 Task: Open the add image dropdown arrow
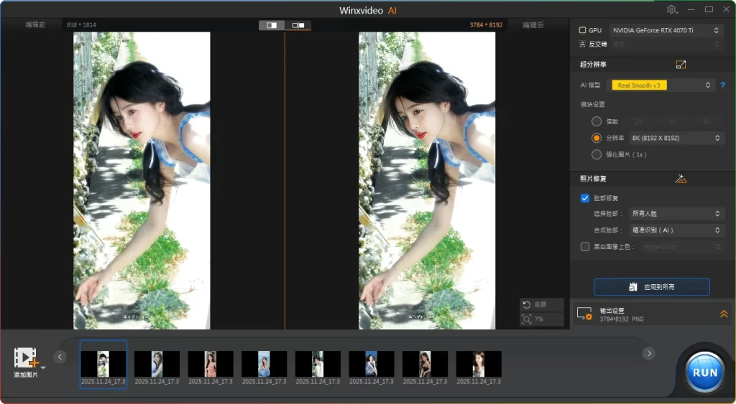(43, 367)
